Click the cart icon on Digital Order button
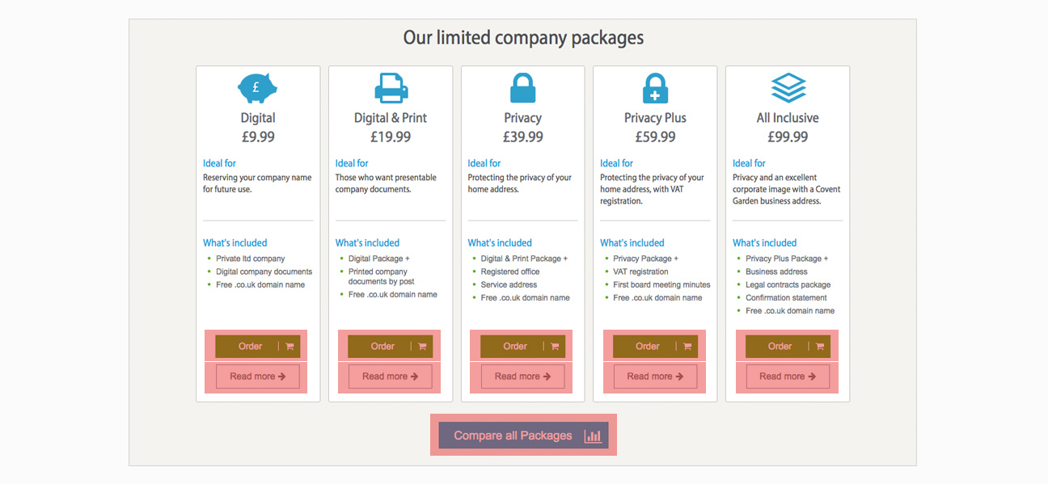The image size is (1048, 484). (289, 347)
